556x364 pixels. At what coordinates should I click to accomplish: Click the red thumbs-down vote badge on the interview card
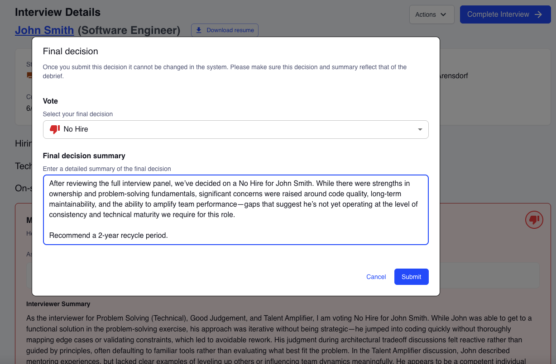click(x=534, y=220)
